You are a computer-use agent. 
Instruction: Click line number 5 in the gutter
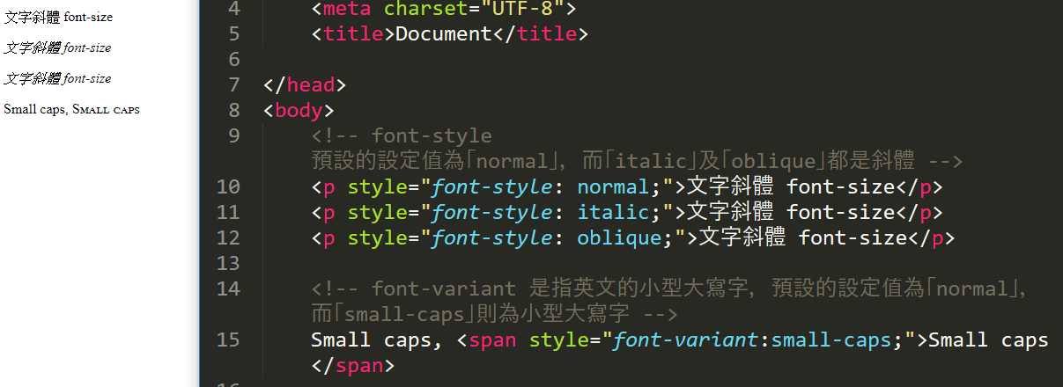coord(233,34)
